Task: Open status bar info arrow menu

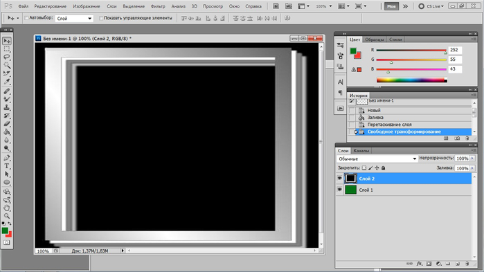Action: coord(123,251)
